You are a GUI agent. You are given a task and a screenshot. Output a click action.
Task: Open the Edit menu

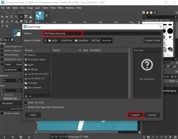click(x=8, y=8)
